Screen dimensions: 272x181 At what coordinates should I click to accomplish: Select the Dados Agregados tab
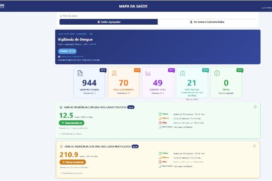tap(108, 22)
